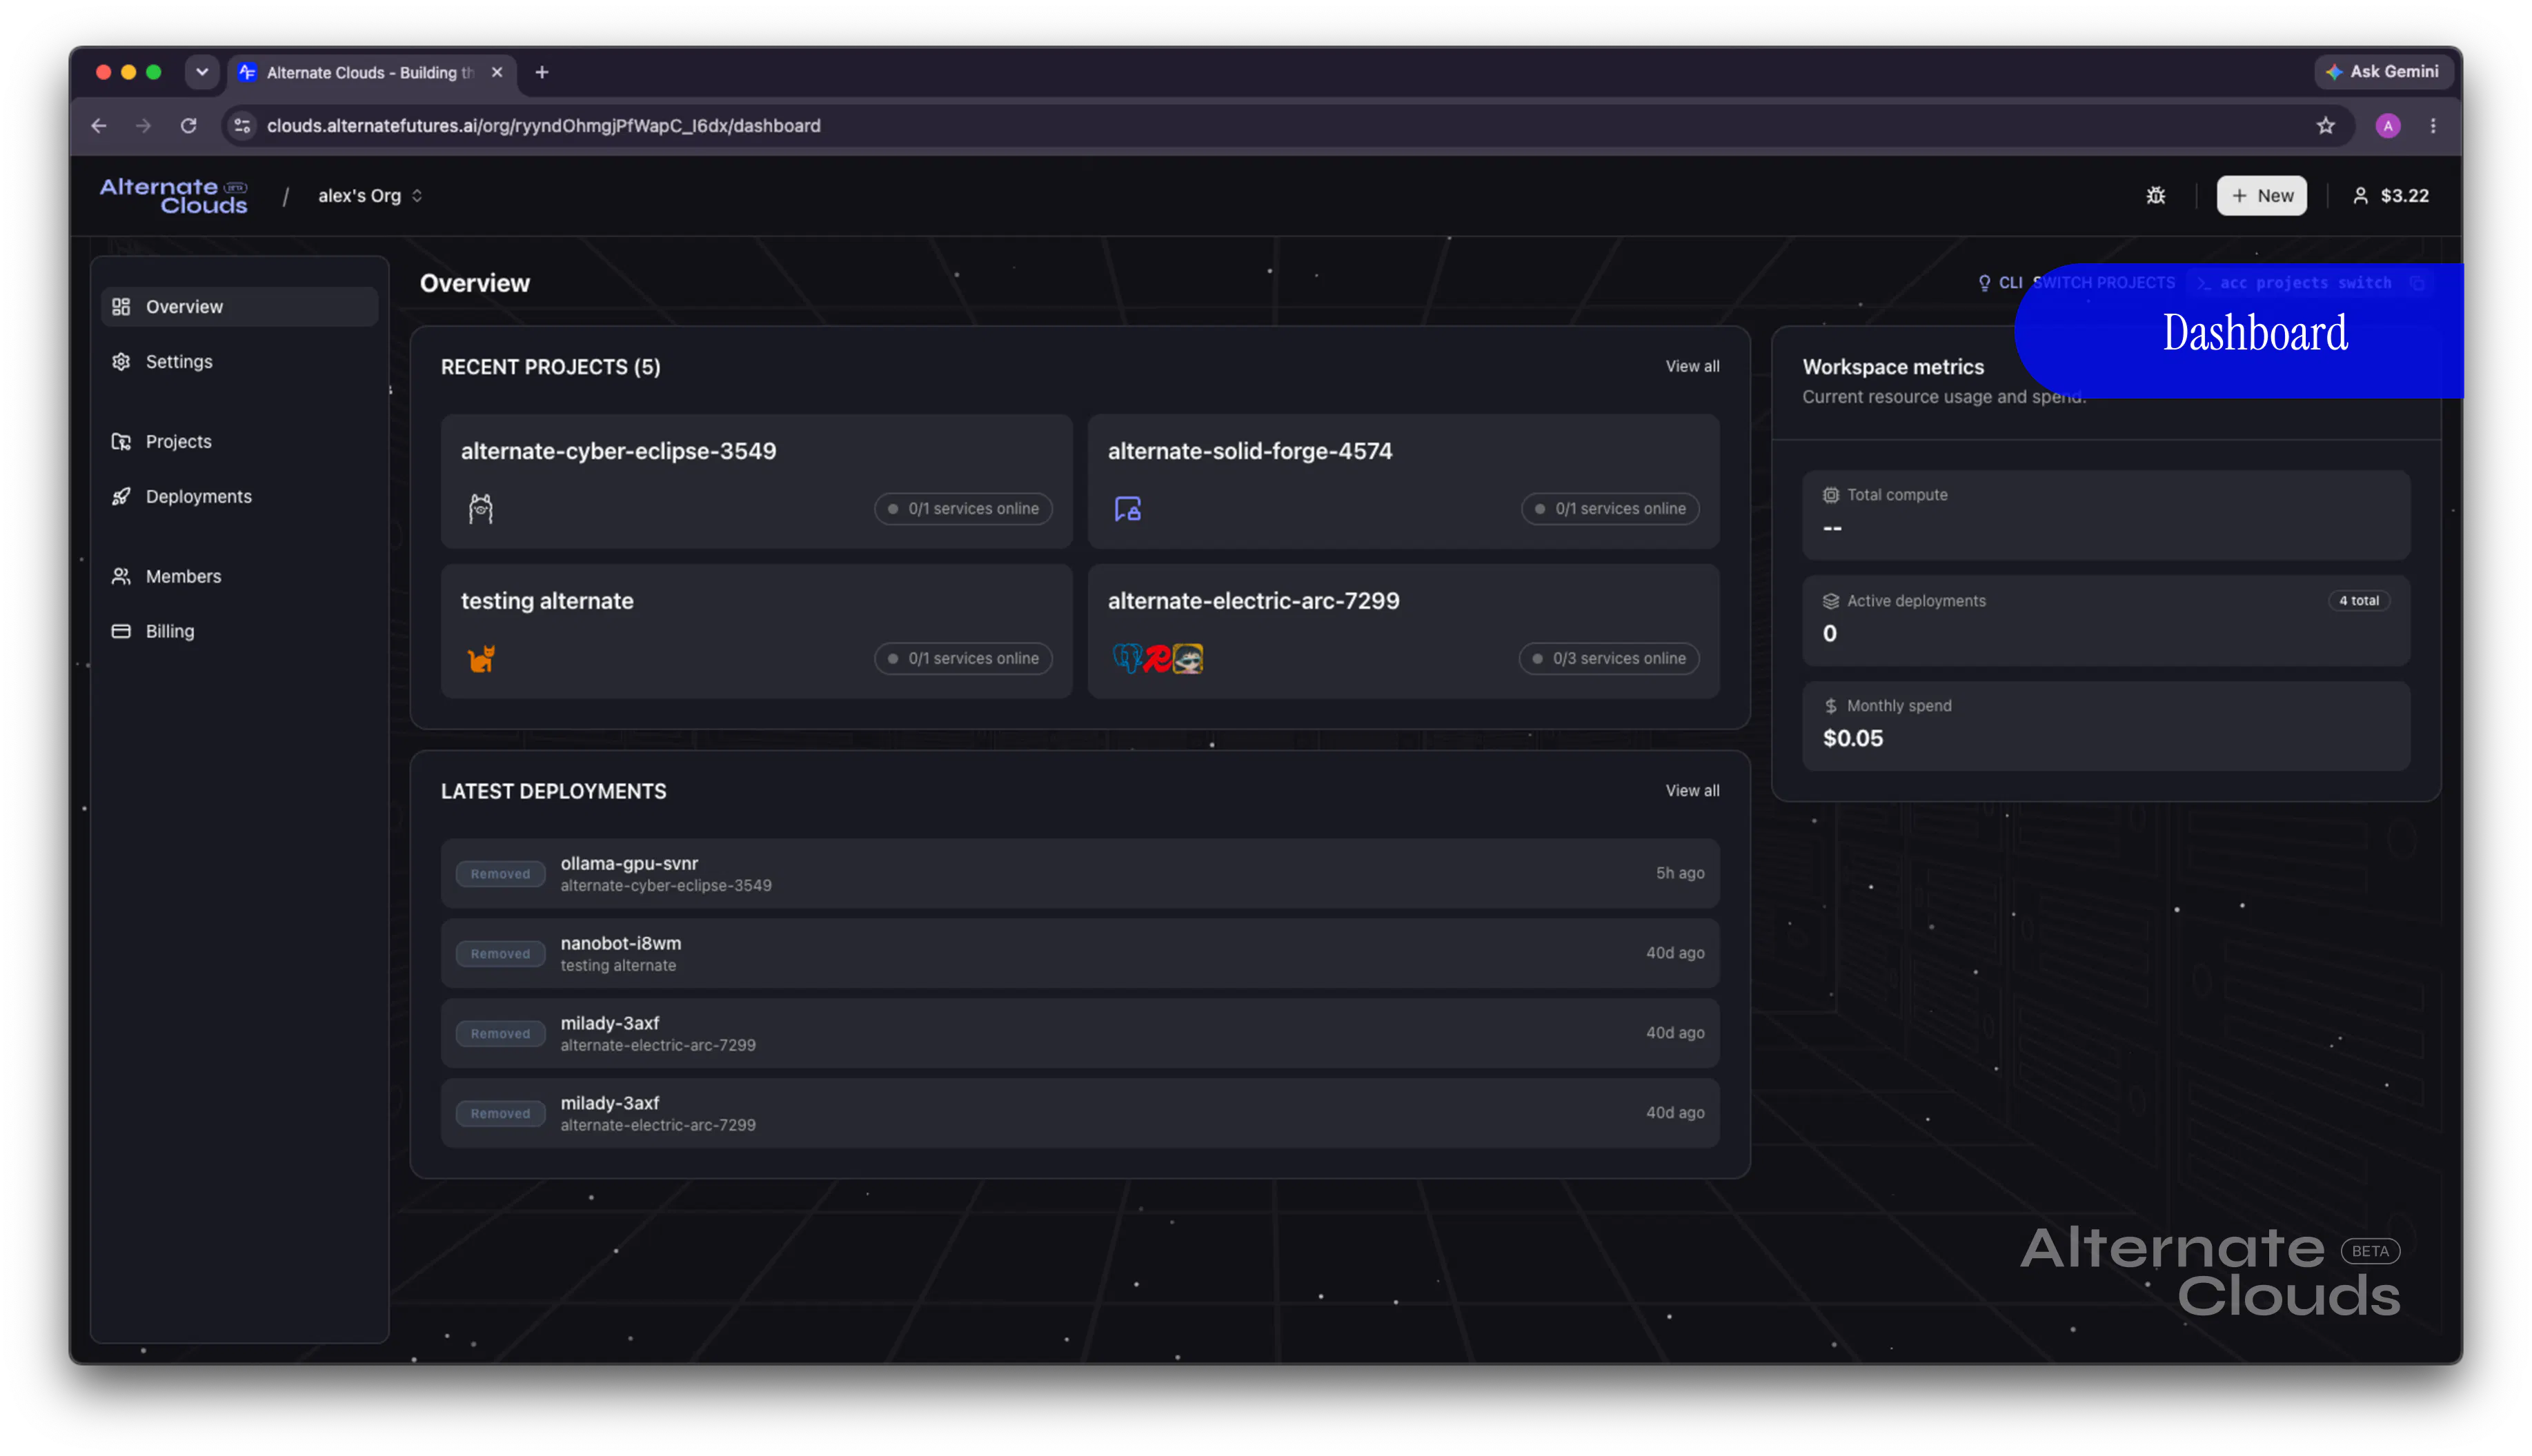Image resolution: width=2532 pixels, height=1456 pixels.
Task: Open a new browser tab
Action: 542,72
